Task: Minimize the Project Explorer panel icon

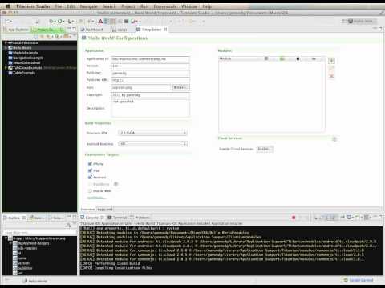Action: click(70, 29)
